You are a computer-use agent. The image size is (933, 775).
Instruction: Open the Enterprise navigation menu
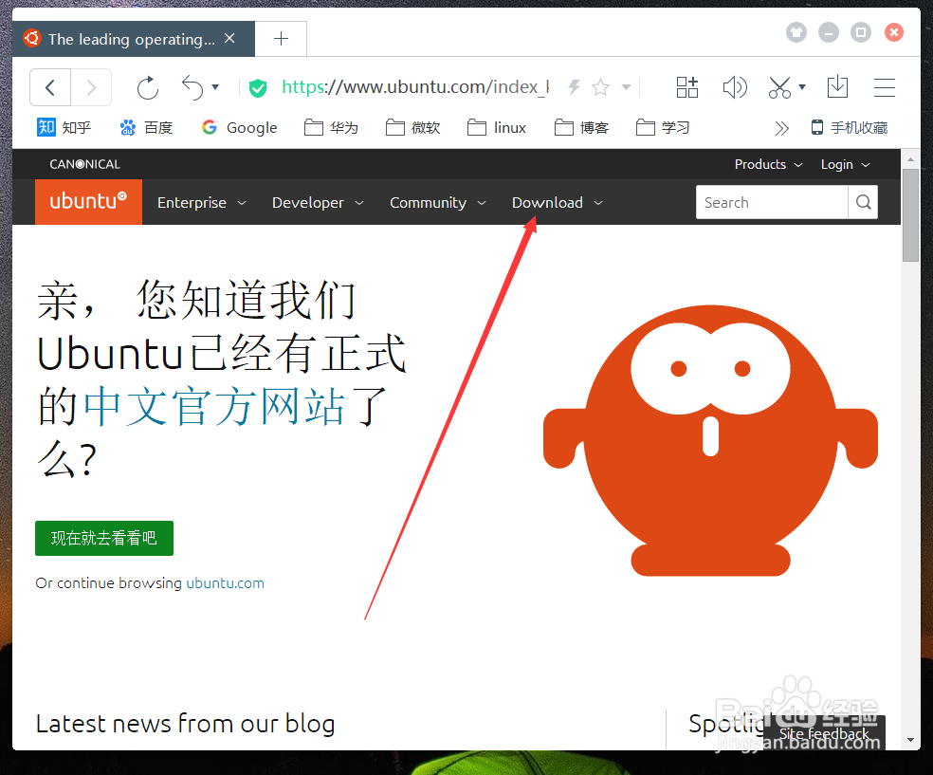tap(202, 202)
